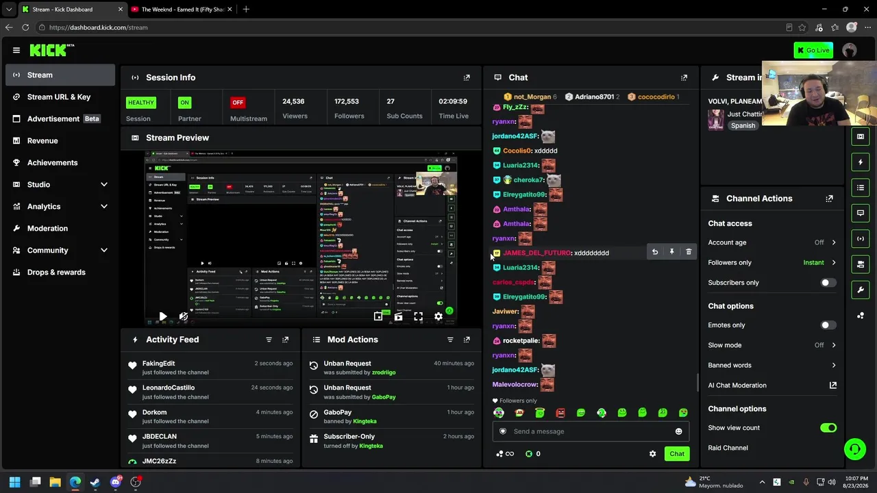Toggle activity feed widget in right sidebar
The height and width of the screenshot is (493, 877).
[861, 162]
